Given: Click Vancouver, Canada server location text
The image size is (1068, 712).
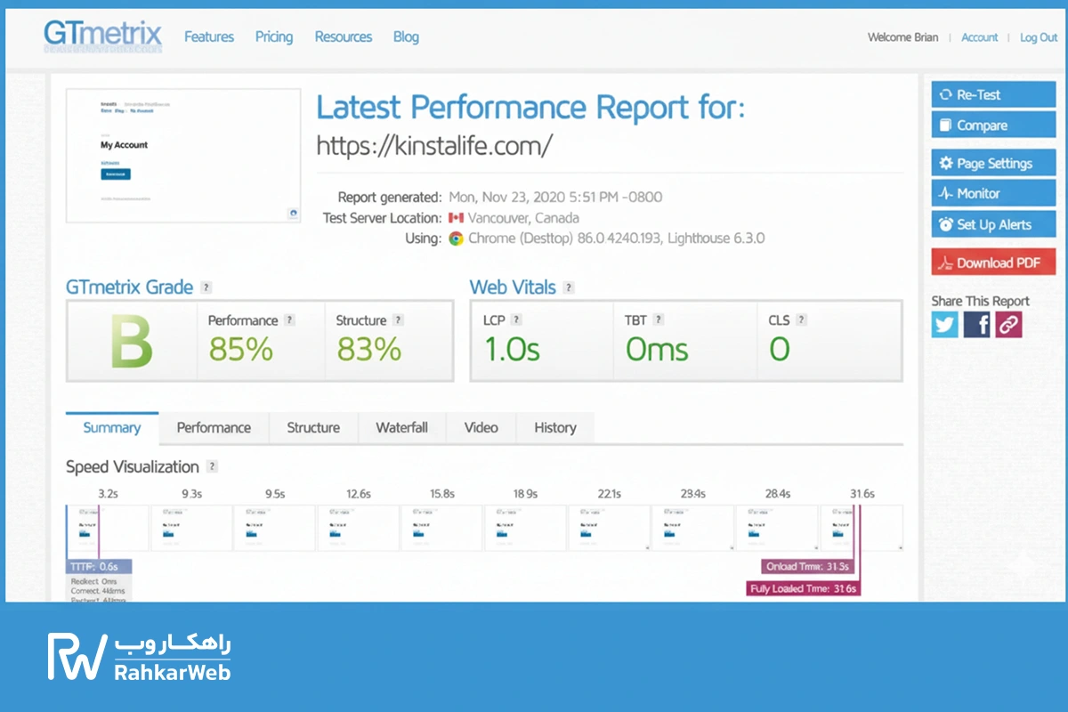Looking at the screenshot, I should click(523, 218).
